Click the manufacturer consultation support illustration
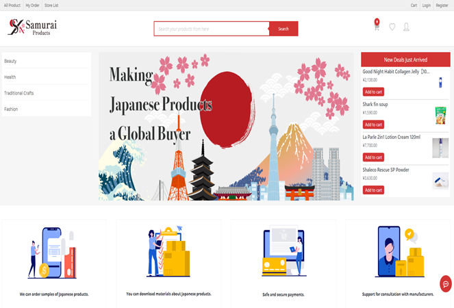 398,252
